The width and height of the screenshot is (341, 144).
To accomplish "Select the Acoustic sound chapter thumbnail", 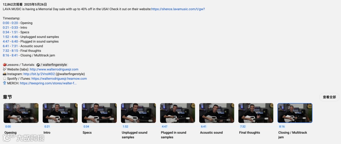I will click(217, 113).
